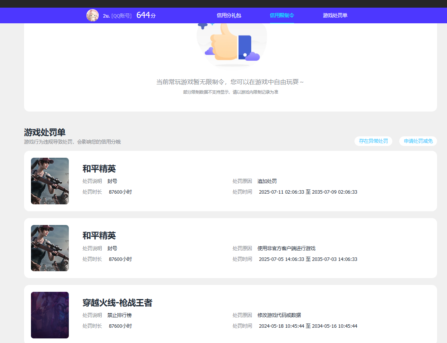Screen dimensions: 447x343
Task: Click the user avatar in the header
Action: [93, 15]
